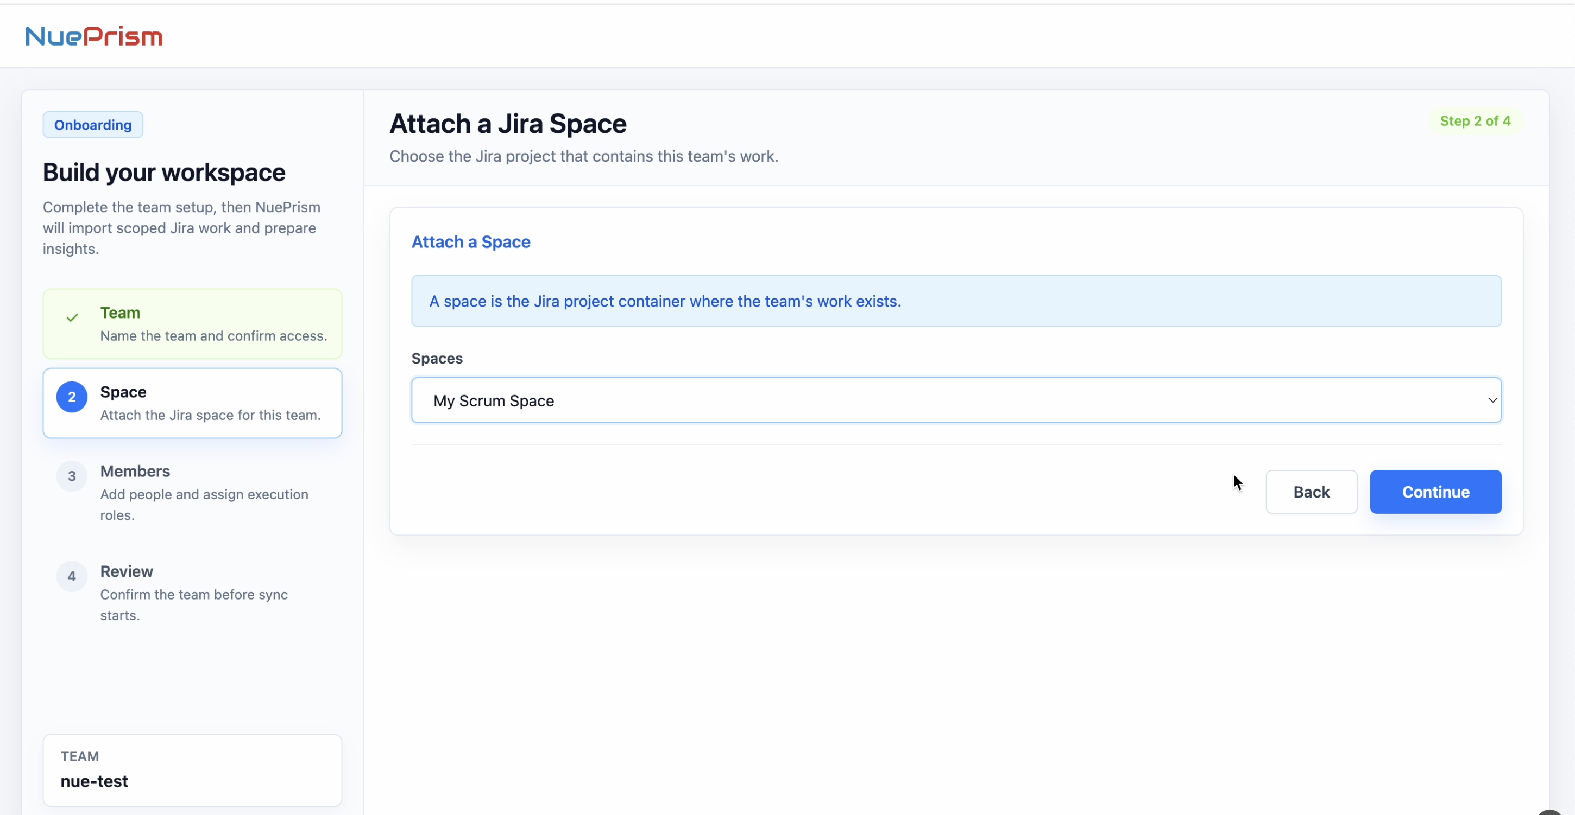Click the Back button
The height and width of the screenshot is (815, 1575).
point(1312,492)
